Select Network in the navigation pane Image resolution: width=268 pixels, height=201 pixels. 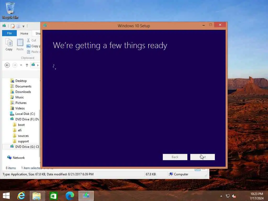(x=19, y=158)
